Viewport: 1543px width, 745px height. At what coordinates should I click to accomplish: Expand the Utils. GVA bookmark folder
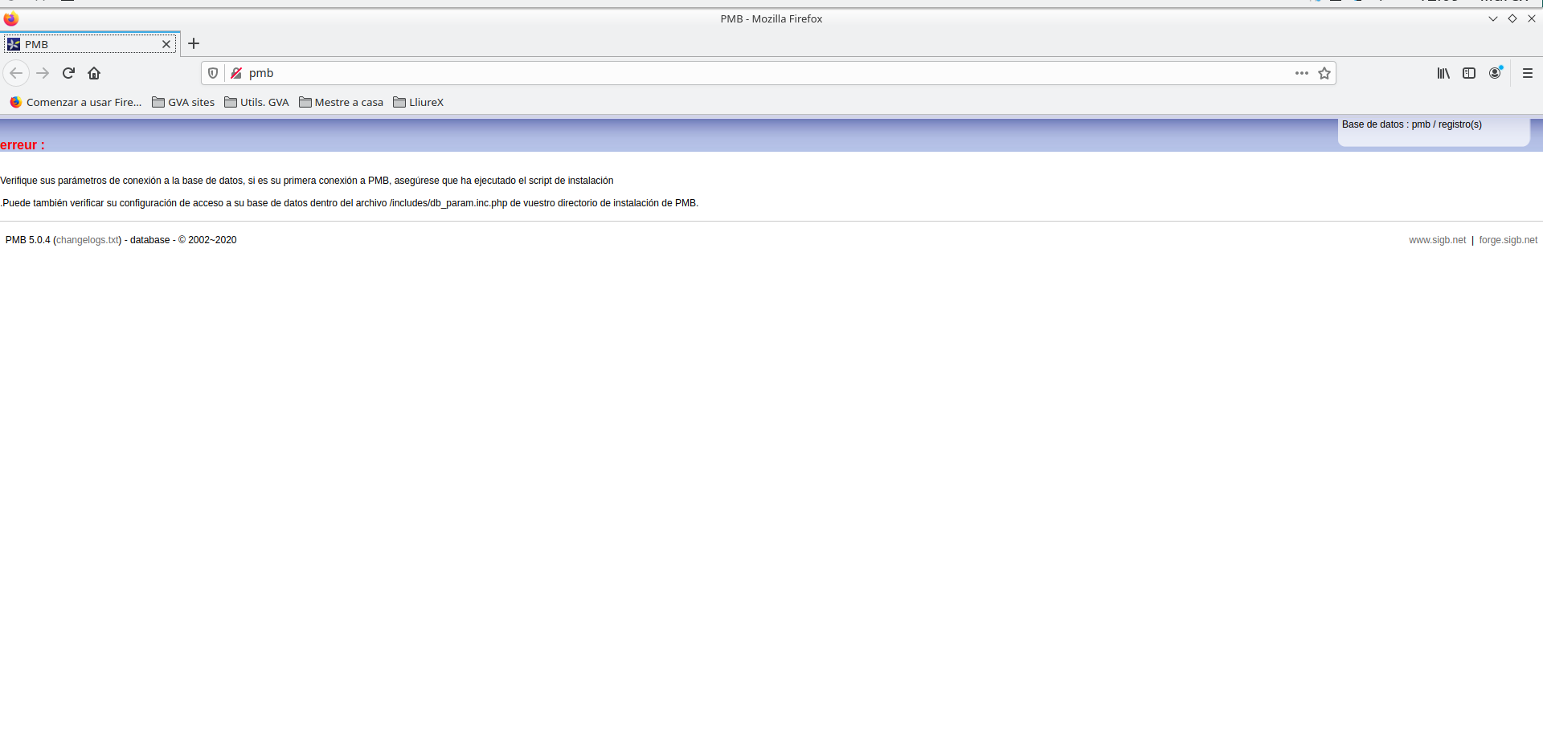click(256, 102)
